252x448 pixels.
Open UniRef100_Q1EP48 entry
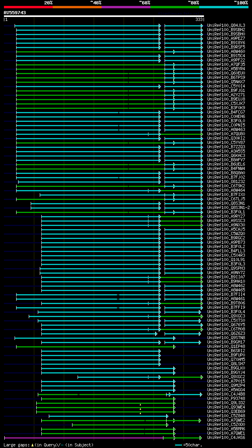click(x=226, y=347)
